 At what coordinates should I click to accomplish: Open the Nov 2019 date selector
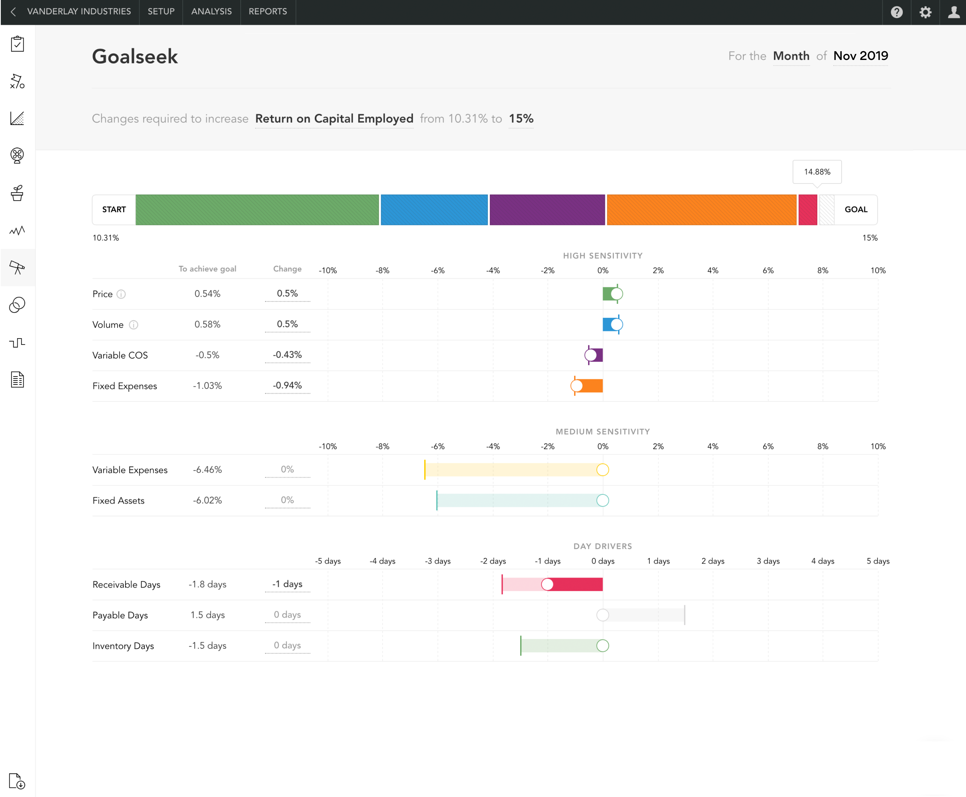click(860, 56)
